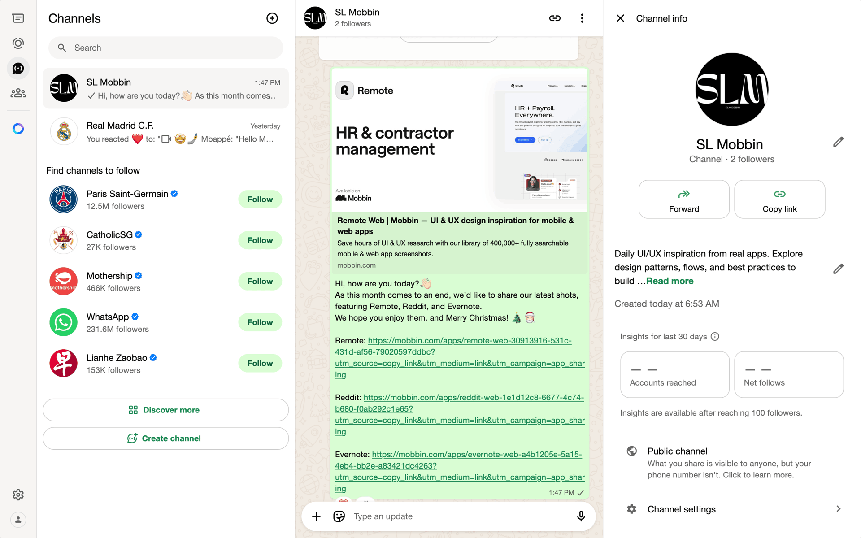Click '2 followers' under header name
Viewport: 861px width, 538px height.
click(x=352, y=24)
